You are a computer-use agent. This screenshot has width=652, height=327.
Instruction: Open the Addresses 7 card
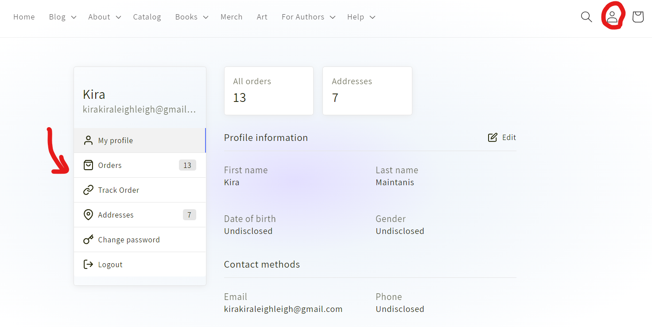(367, 91)
